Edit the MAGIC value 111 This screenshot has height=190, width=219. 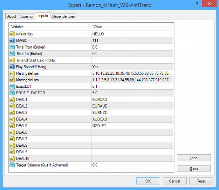[x=132, y=41]
